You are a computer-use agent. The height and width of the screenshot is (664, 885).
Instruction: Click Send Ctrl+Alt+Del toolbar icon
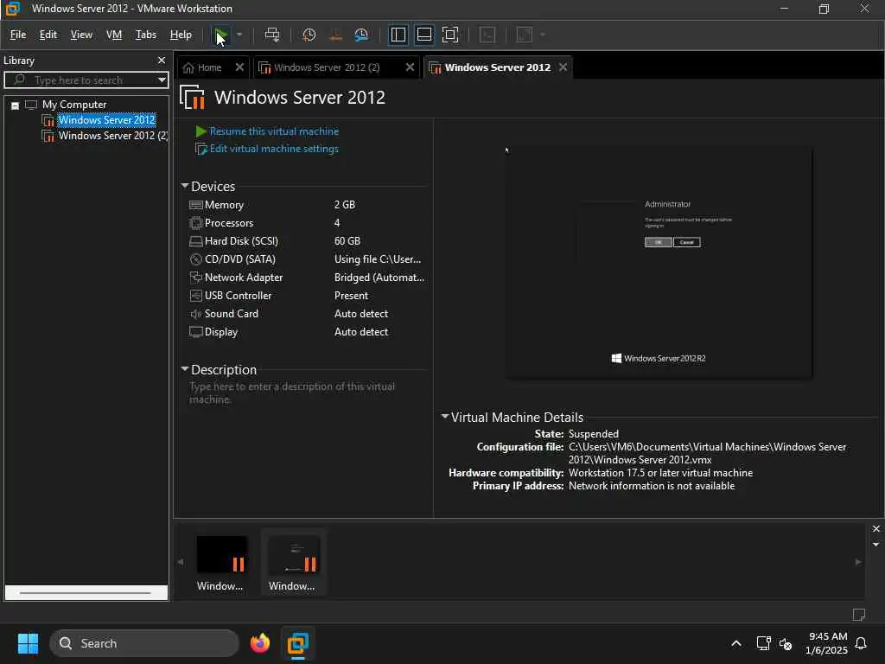[272, 35]
